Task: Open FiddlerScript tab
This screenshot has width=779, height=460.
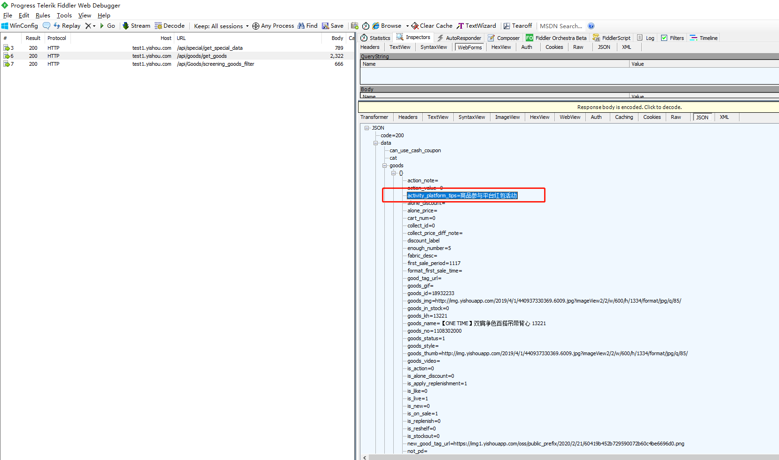Action: tap(612, 38)
